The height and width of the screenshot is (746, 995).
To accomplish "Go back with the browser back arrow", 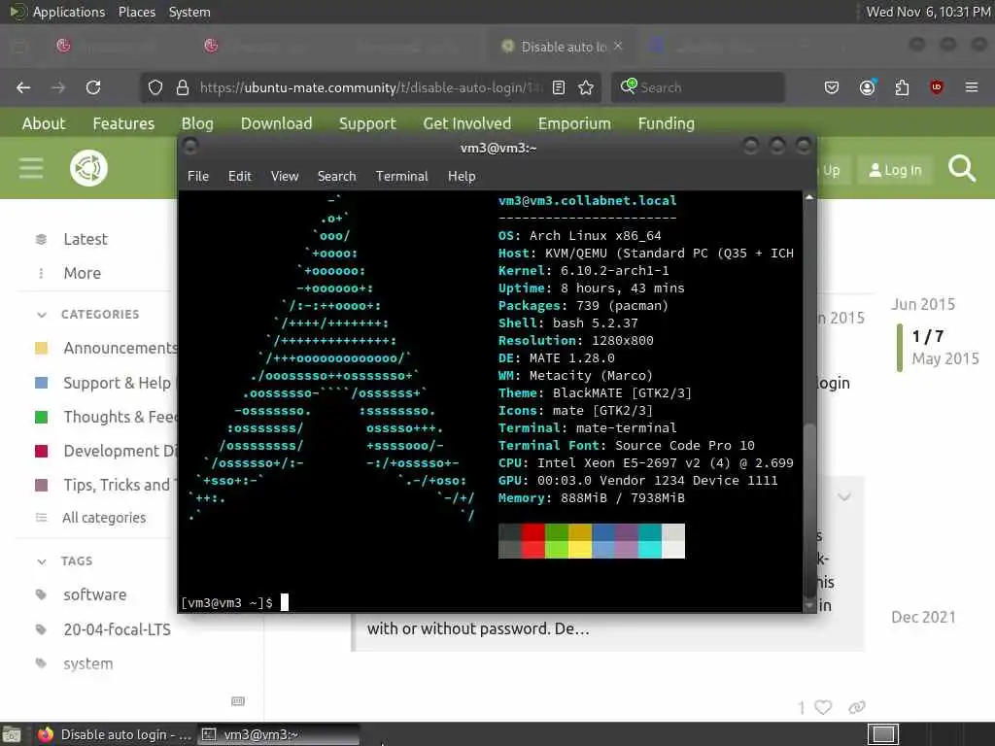I will (23, 87).
